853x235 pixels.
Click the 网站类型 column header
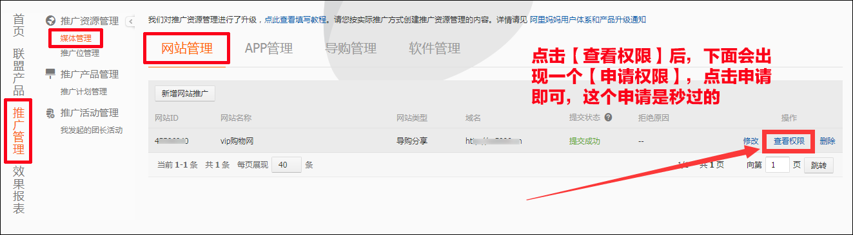(x=412, y=118)
